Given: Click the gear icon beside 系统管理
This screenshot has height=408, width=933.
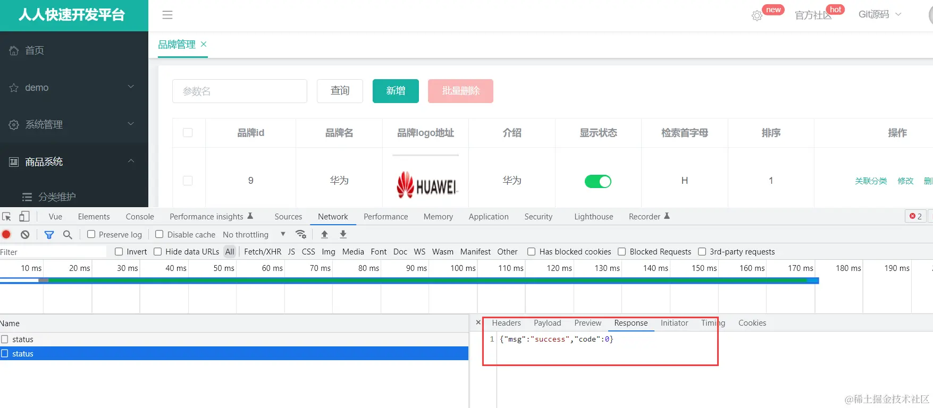Looking at the screenshot, I should pyautogui.click(x=14, y=125).
